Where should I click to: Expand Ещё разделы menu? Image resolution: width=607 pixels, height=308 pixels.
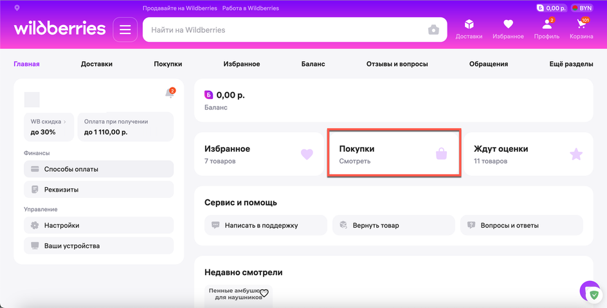coord(571,64)
